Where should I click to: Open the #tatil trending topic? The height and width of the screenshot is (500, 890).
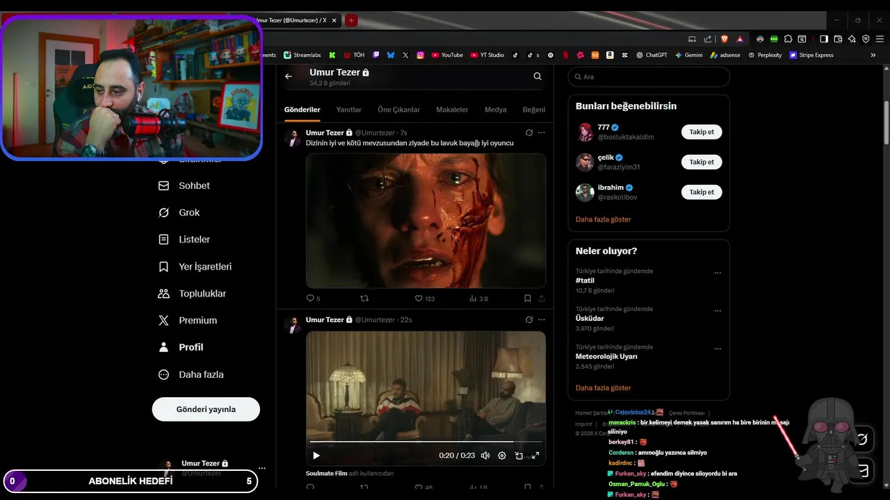585,281
